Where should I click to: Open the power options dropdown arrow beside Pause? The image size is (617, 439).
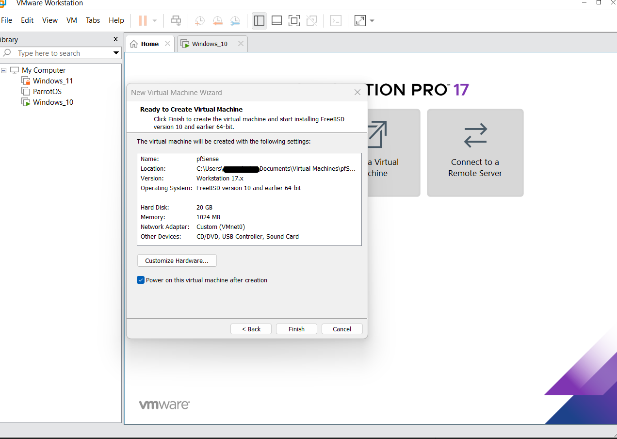click(x=155, y=21)
